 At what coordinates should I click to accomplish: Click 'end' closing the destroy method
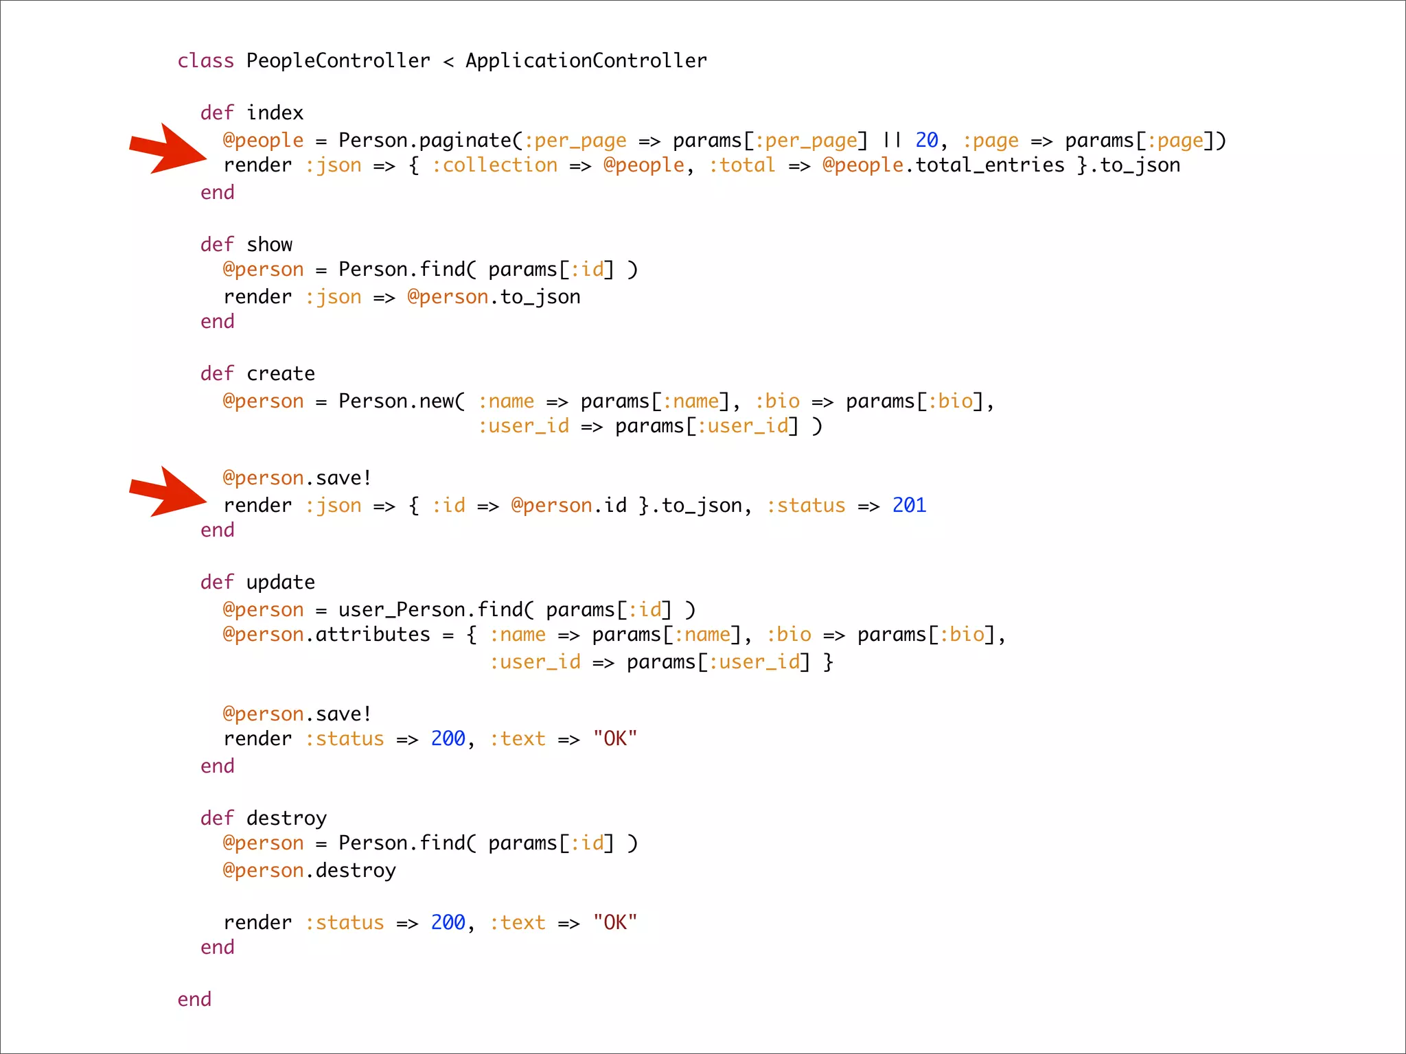coord(218,947)
